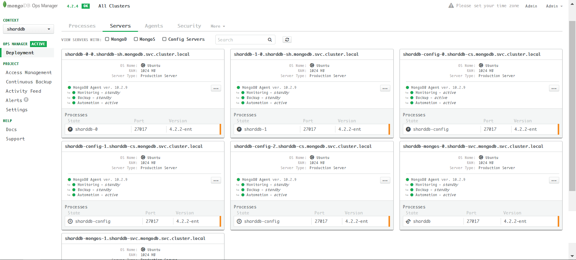Open the Docs help link
Viewport: 576px width, 260px height.
tap(11, 130)
